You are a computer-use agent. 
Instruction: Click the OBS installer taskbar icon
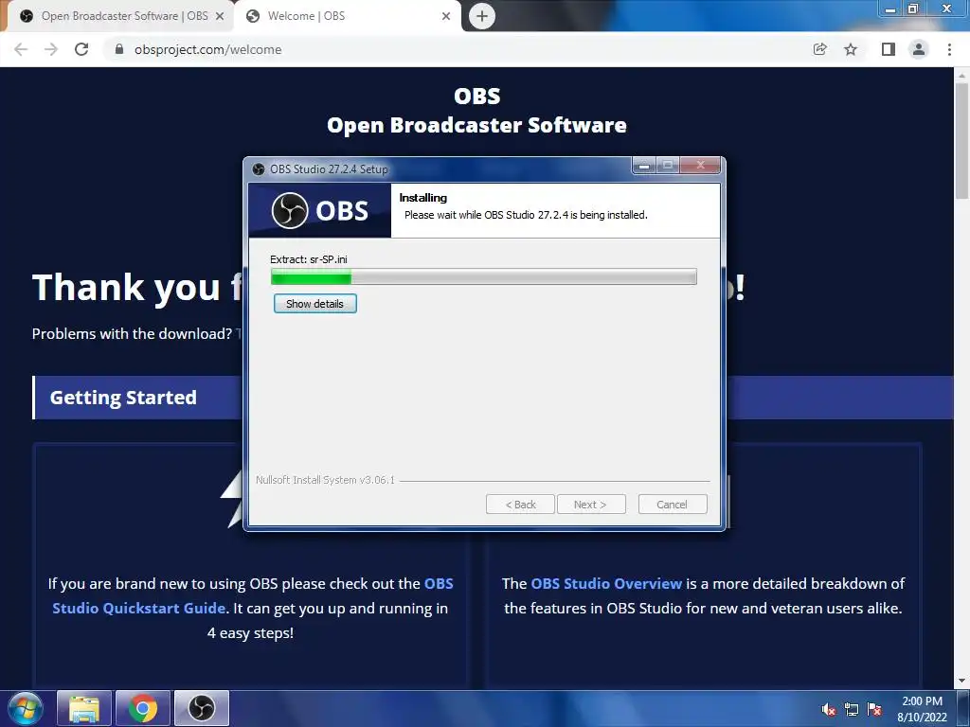tap(202, 708)
